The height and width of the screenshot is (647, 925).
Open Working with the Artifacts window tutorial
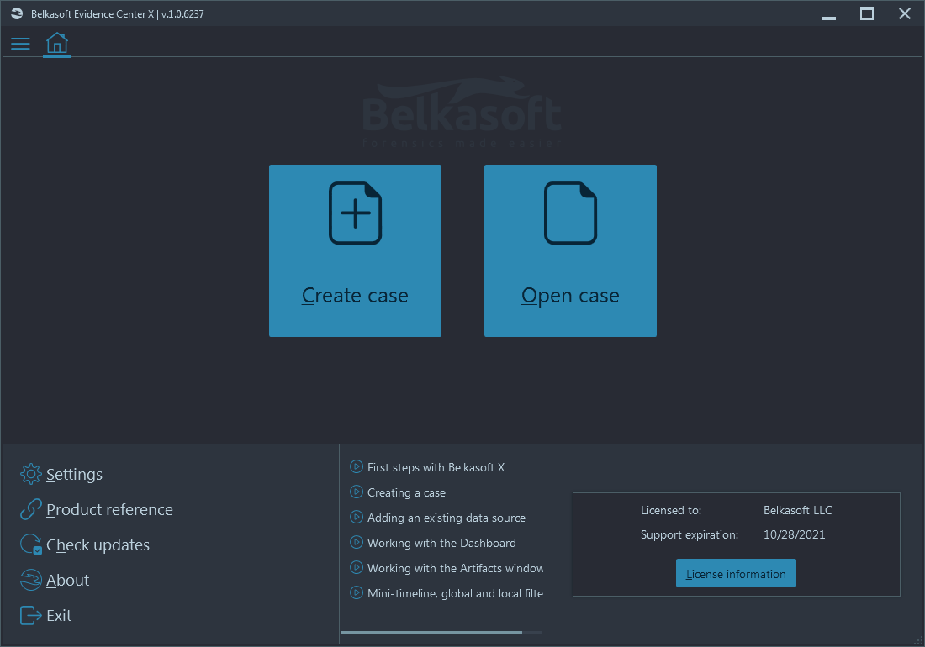click(456, 569)
